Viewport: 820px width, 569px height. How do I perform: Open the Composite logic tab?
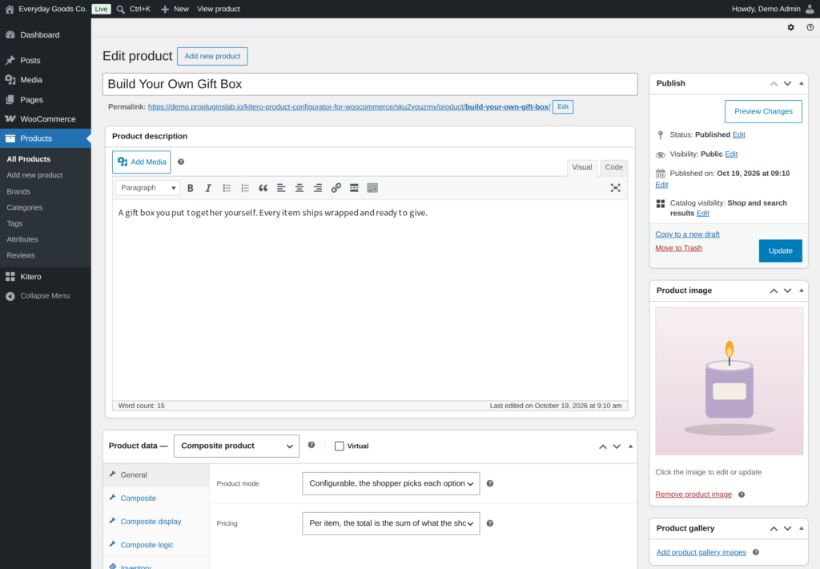click(156, 545)
